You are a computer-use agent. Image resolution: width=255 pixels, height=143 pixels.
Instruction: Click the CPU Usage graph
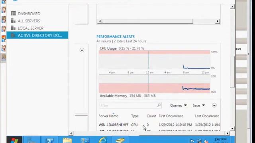click(155, 60)
